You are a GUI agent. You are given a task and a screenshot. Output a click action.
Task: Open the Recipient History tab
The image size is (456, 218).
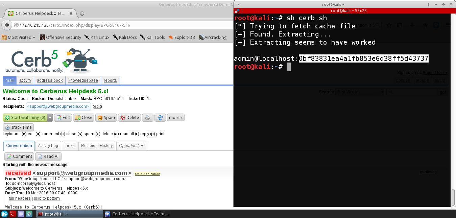(97, 146)
